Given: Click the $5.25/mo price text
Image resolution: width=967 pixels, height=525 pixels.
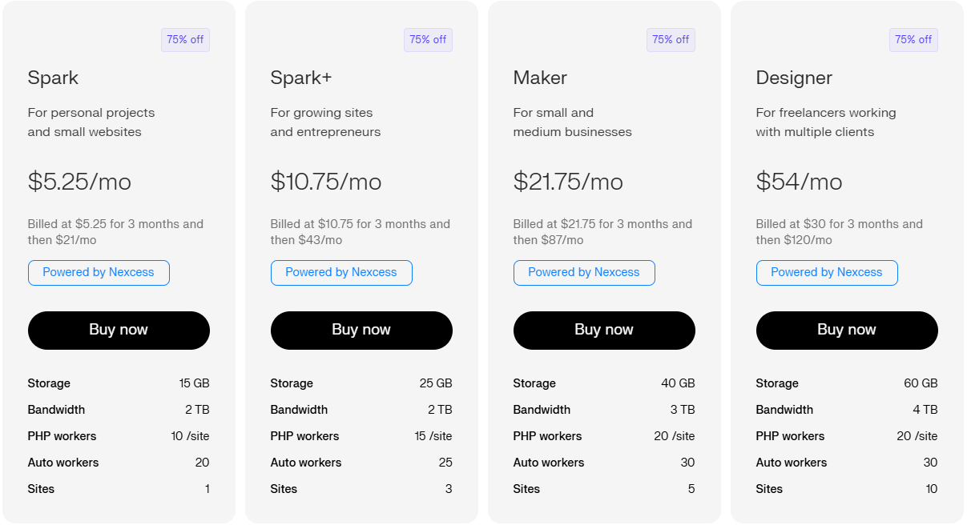Looking at the screenshot, I should pos(79,182).
